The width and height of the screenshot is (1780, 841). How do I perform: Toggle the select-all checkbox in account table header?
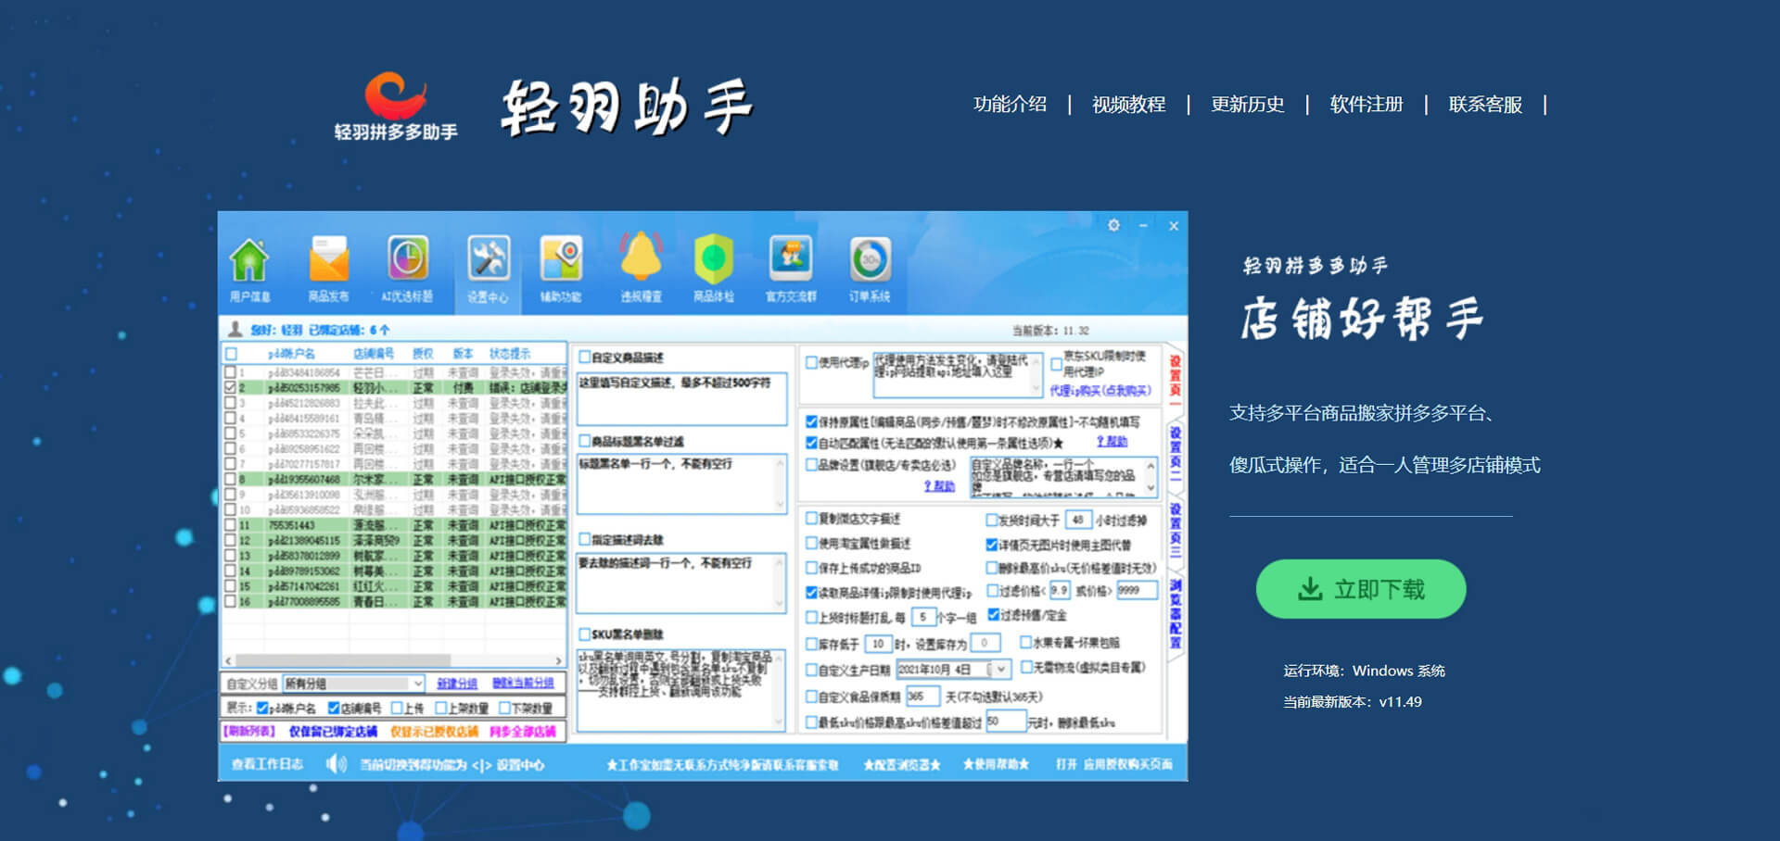pos(231,354)
